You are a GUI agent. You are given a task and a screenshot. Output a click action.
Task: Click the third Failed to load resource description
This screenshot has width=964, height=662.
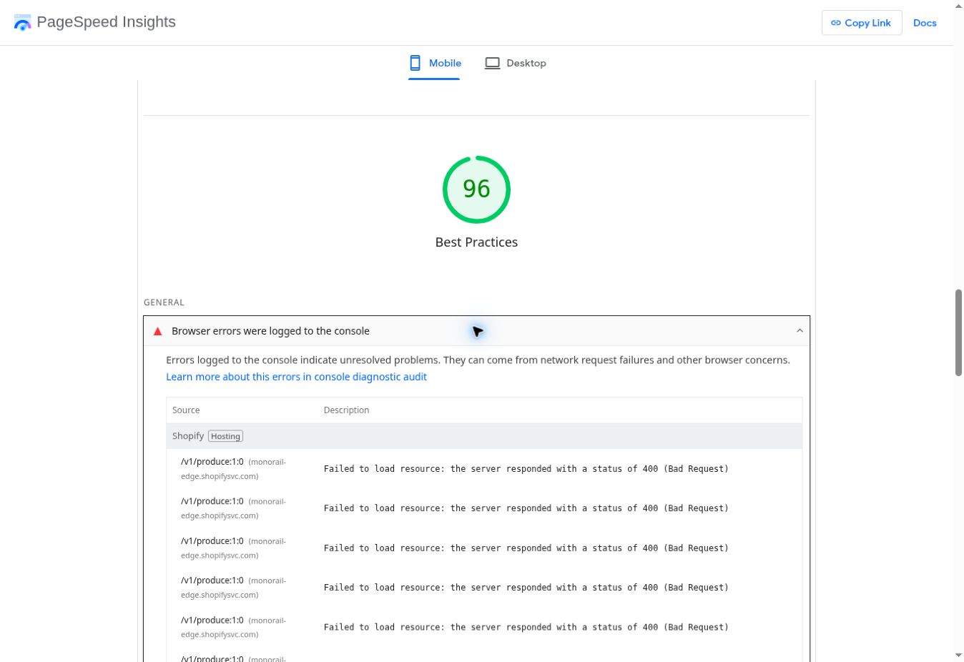(x=526, y=548)
